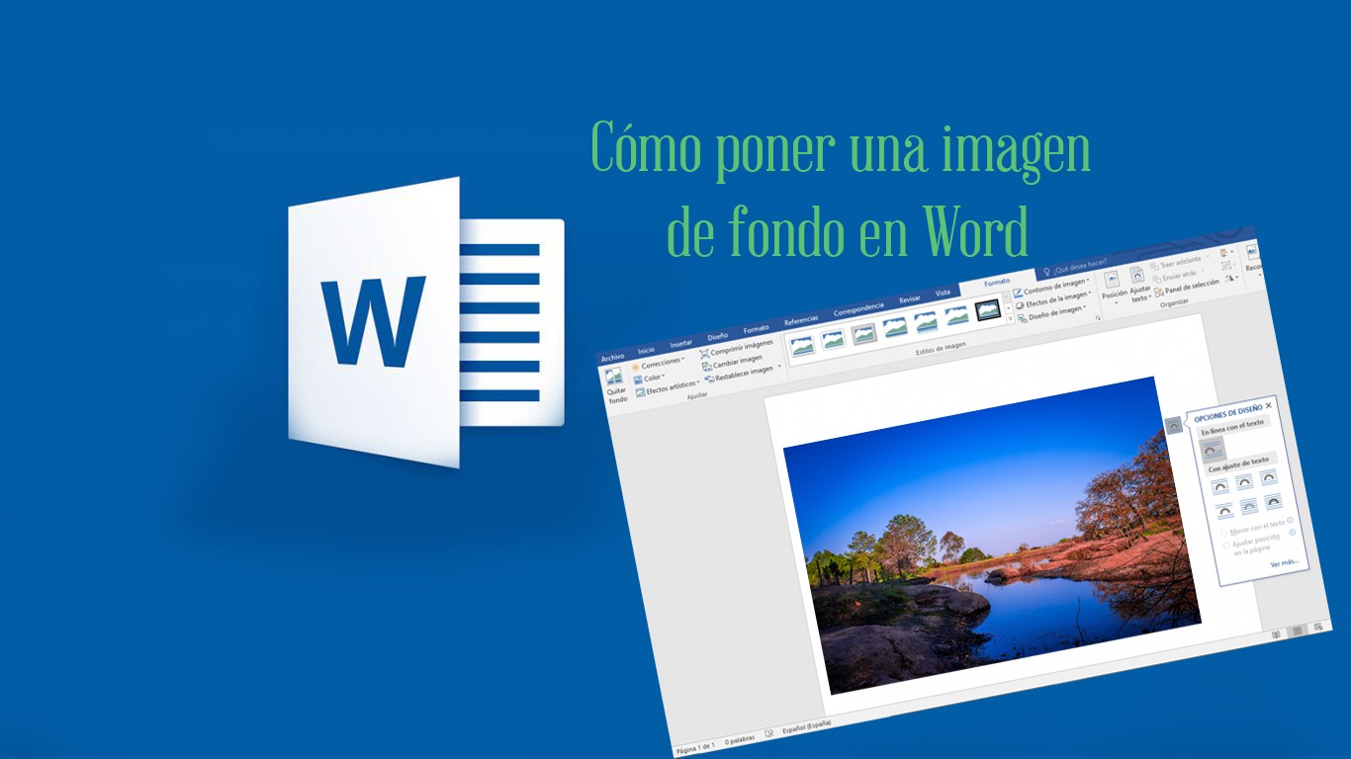Click the Ver más... link
The height and width of the screenshot is (759, 1351).
[1285, 563]
